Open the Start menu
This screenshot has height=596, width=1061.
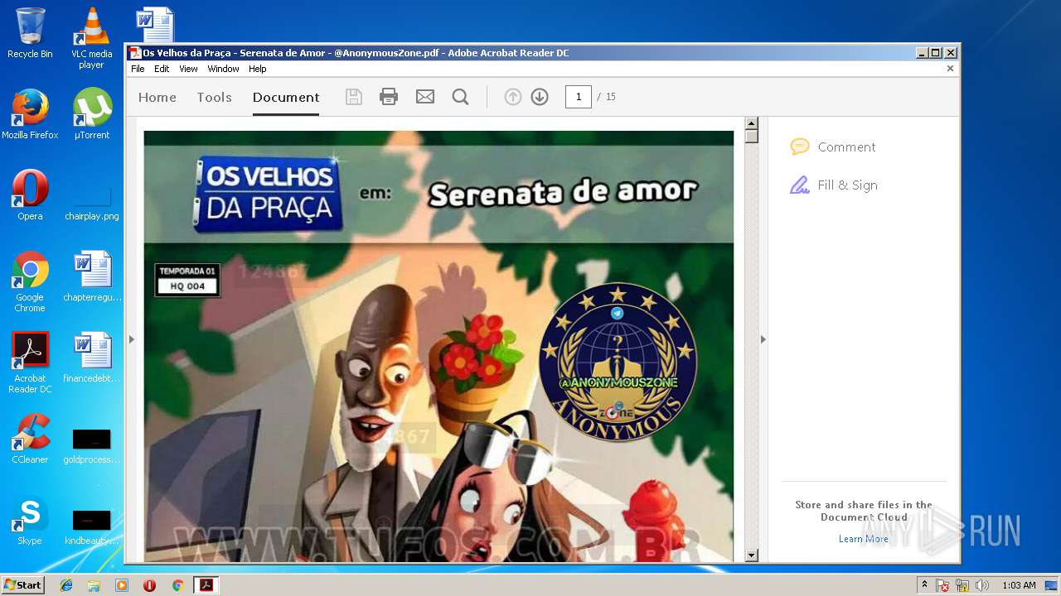(22, 585)
